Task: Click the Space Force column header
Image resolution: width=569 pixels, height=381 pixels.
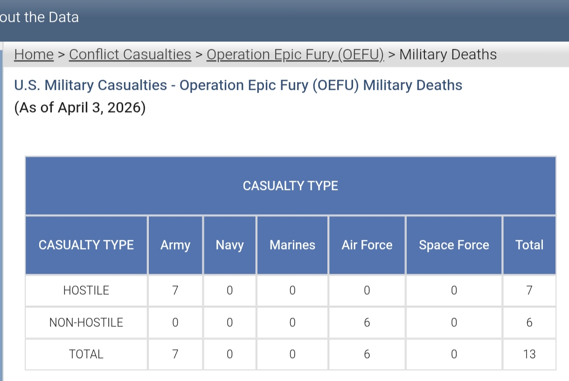Action: click(454, 245)
